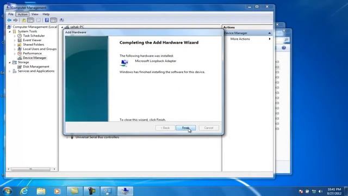Click the Forward arrow toolbar icon
Viewport: 348px width, 196px height.
point(15,20)
